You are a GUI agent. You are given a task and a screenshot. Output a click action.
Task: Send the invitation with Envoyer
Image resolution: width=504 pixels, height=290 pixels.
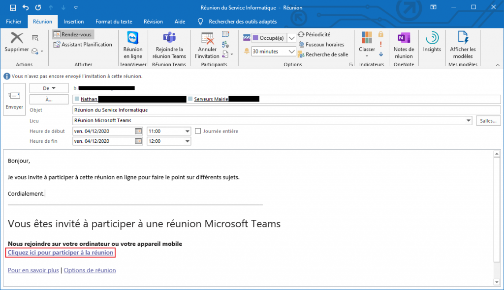[14, 99]
